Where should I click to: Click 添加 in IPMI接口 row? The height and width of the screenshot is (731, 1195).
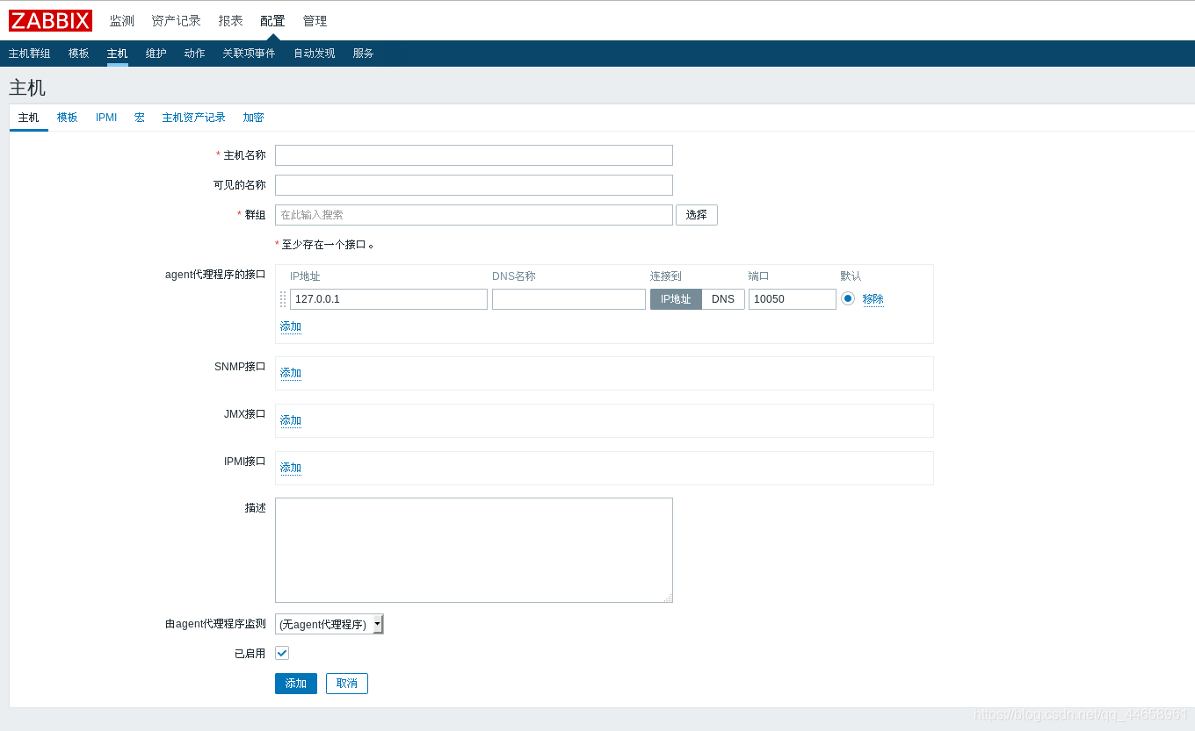point(291,468)
